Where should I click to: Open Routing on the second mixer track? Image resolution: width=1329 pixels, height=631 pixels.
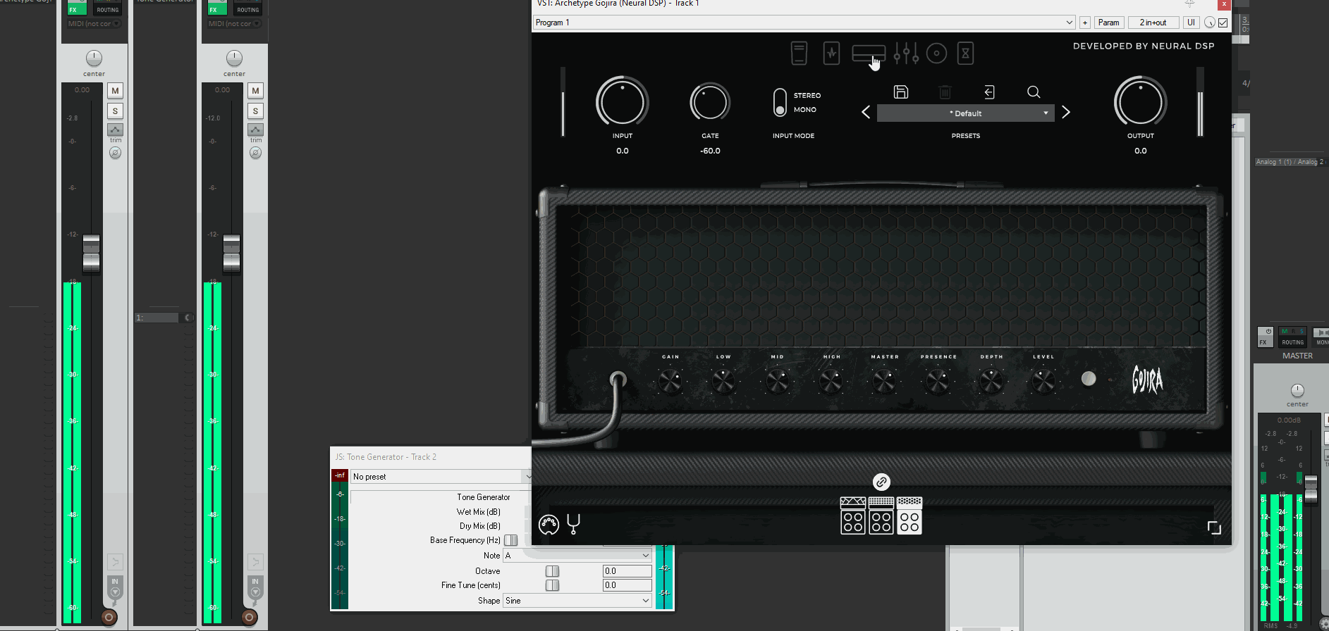248,8
